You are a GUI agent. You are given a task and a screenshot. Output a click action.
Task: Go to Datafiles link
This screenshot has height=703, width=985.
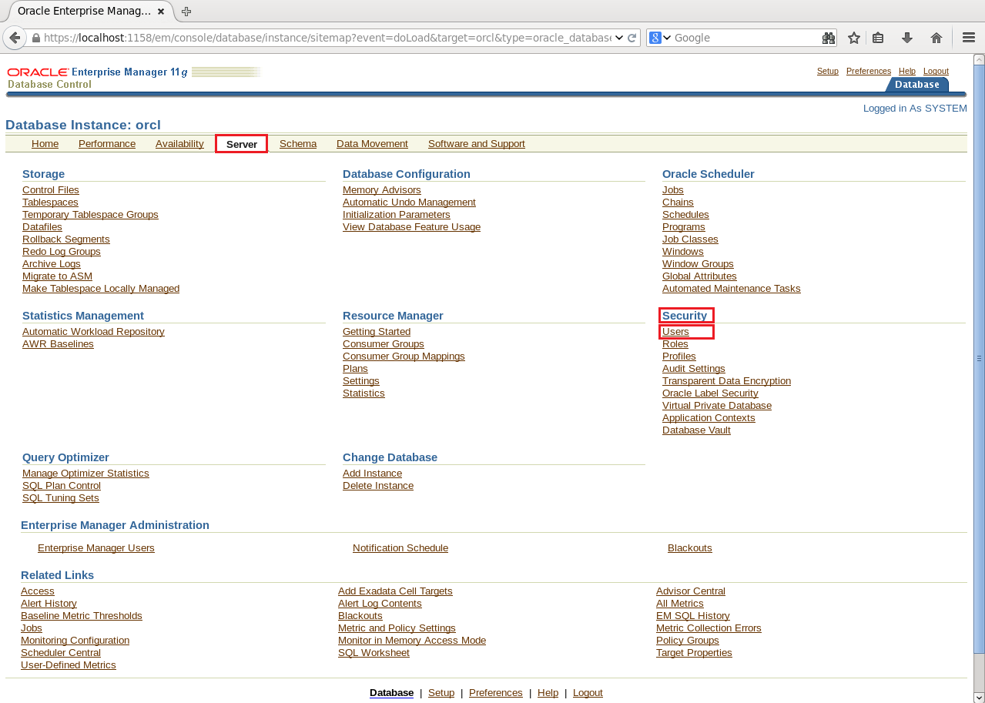42,227
